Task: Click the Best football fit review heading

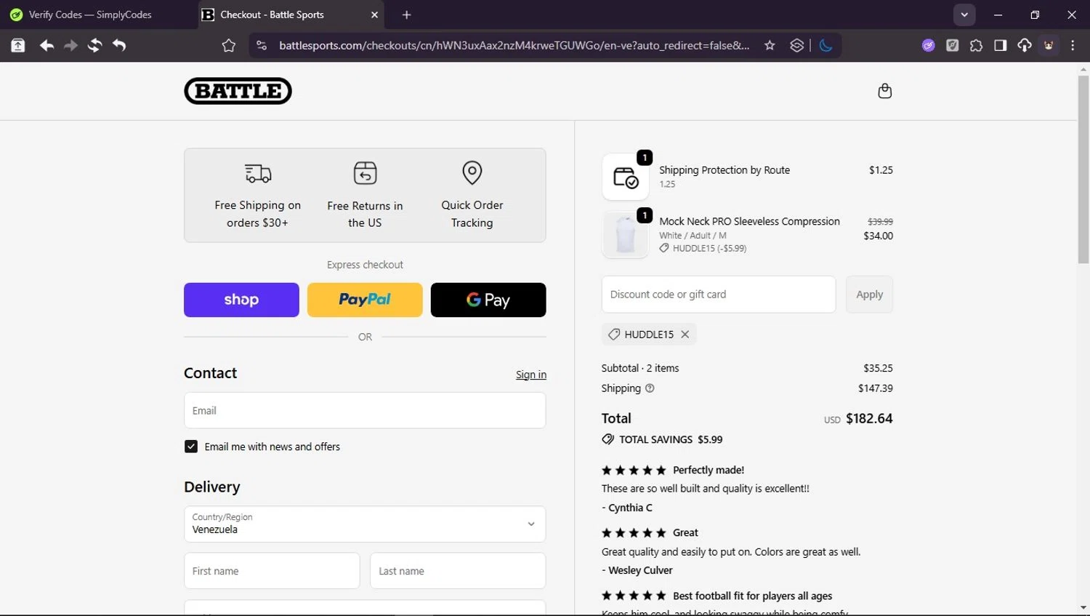Action: [752, 596]
